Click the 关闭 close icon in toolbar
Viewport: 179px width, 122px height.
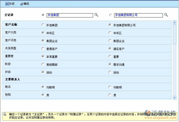point(7,4)
